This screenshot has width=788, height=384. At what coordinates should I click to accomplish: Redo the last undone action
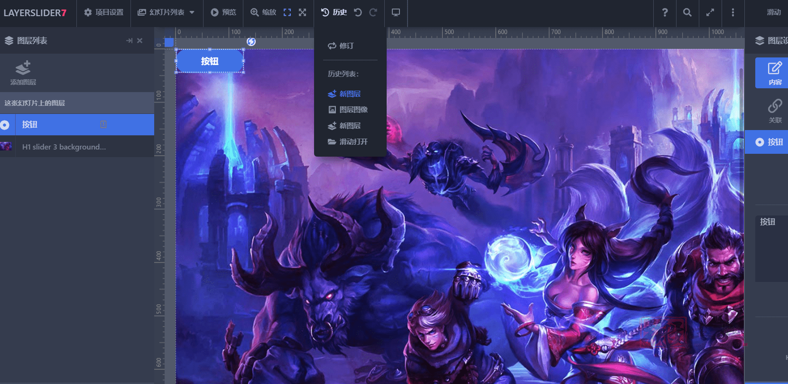tap(373, 12)
